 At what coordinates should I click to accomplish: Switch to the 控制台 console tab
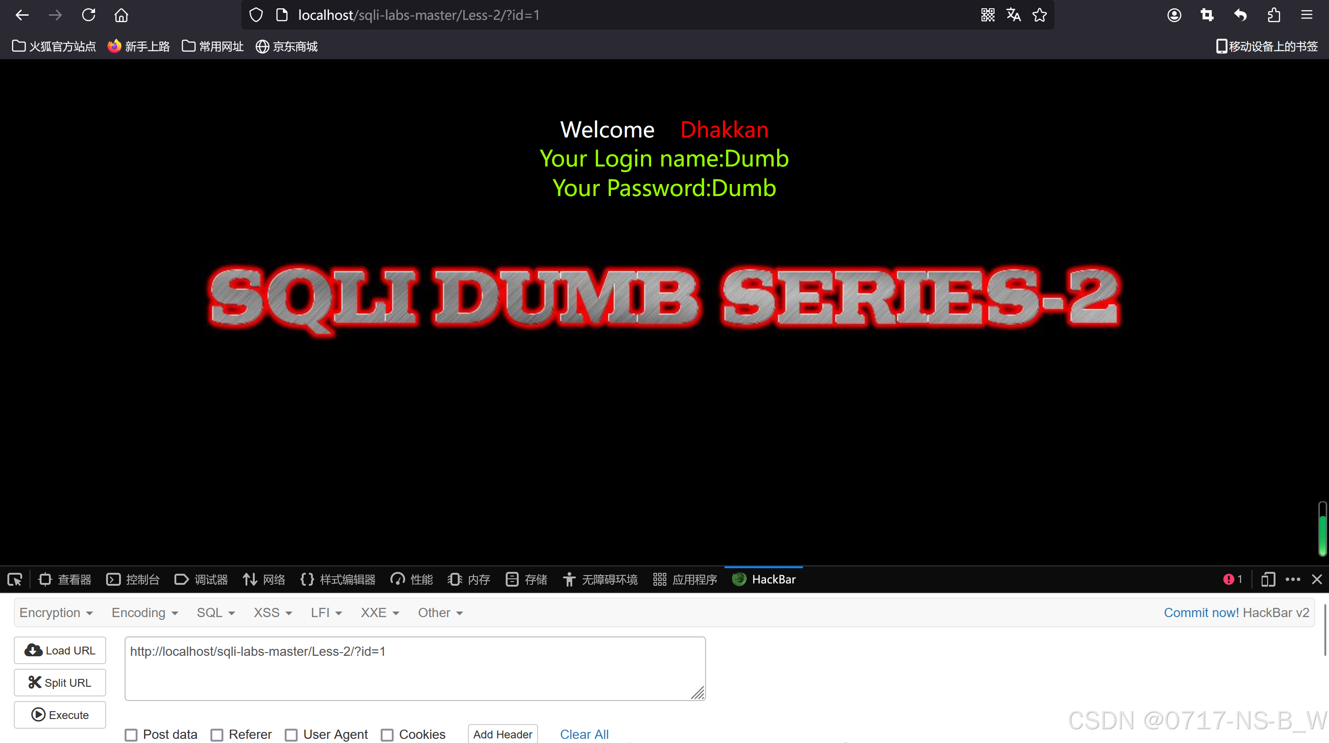[132, 580]
